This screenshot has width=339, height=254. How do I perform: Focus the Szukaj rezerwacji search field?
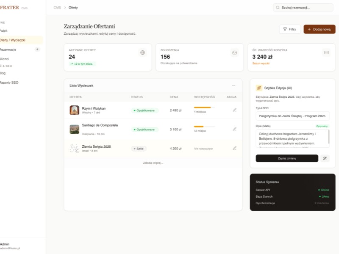coord(303,8)
